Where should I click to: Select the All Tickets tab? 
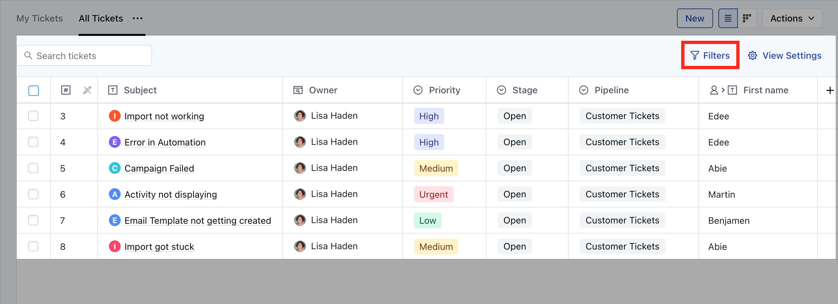pyautogui.click(x=101, y=19)
